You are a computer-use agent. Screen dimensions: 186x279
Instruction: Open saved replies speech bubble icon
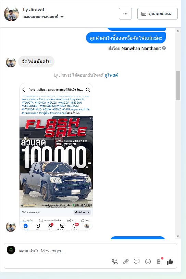[x=137, y=261]
